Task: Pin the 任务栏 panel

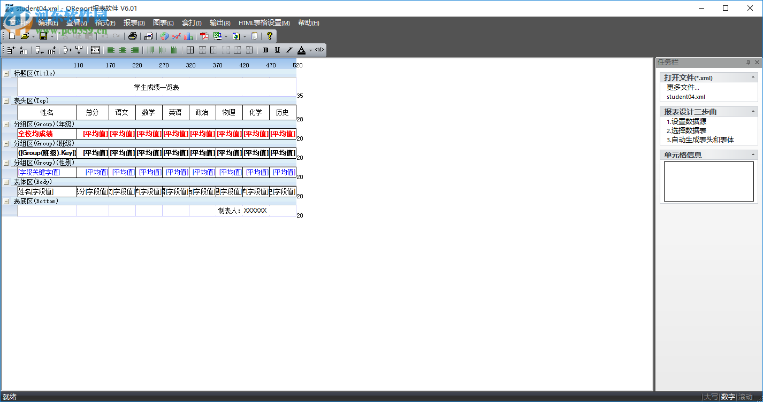Action: [x=749, y=63]
